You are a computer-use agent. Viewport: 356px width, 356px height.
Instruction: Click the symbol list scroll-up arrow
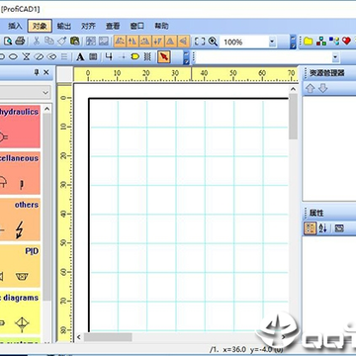tap(46, 109)
